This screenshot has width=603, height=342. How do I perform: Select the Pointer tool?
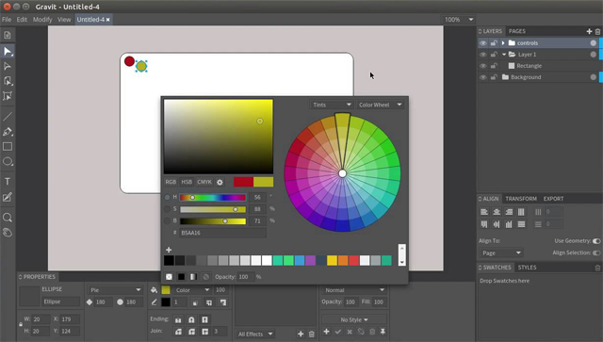pyautogui.click(x=8, y=51)
